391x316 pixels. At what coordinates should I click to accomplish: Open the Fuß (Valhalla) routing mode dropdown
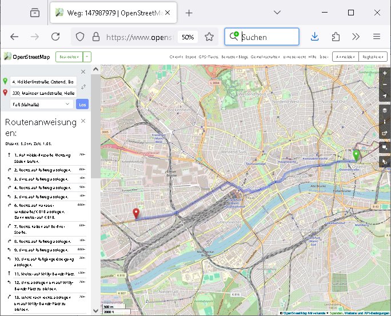click(x=41, y=104)
